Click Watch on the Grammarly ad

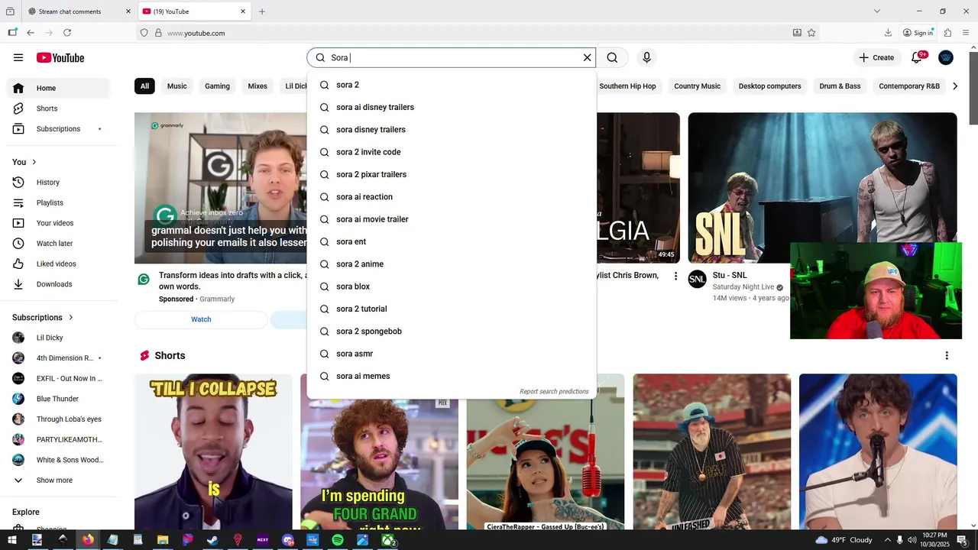pos(201,319)
